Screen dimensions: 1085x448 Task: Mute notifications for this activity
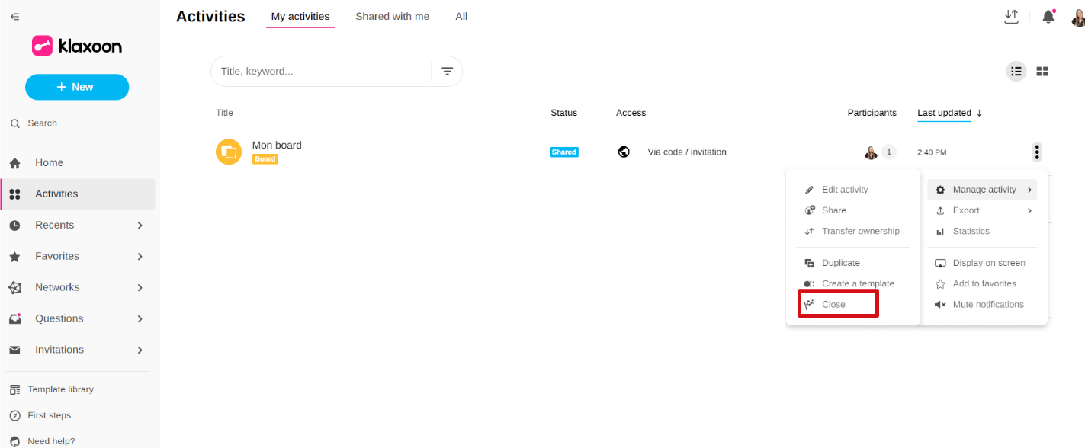(987, 304)
